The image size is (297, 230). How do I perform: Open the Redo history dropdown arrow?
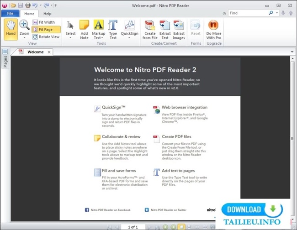coord(52,5)
